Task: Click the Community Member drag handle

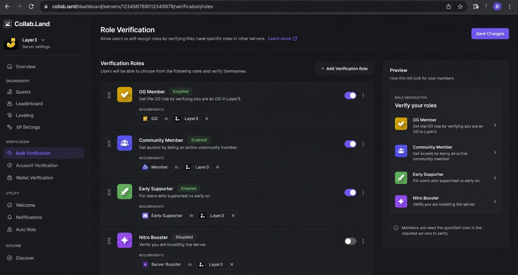Action: (x=109, y=144)
